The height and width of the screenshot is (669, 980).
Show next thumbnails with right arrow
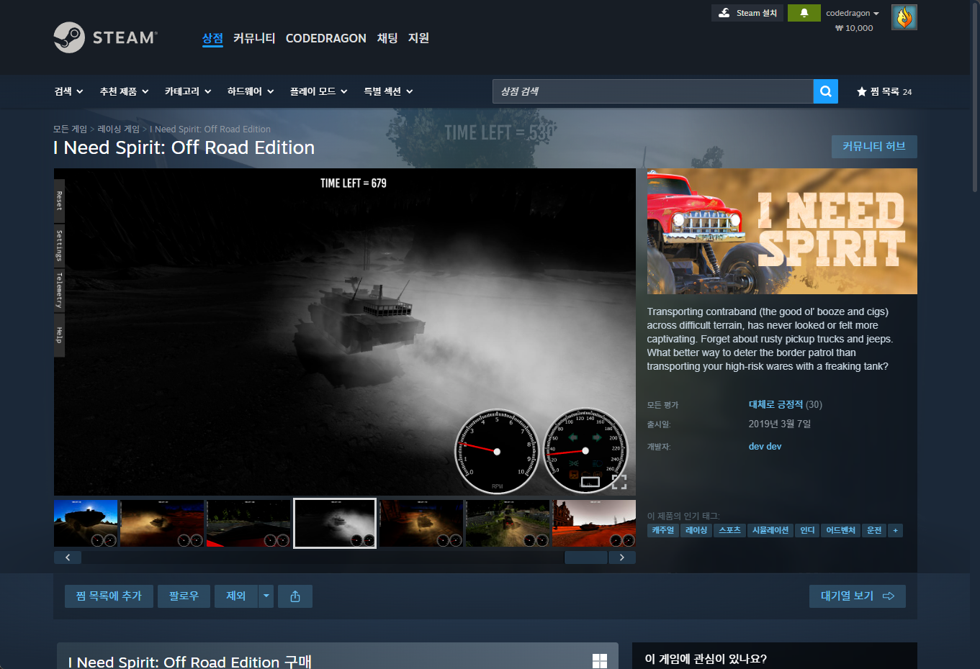click(x=621, y=557)
